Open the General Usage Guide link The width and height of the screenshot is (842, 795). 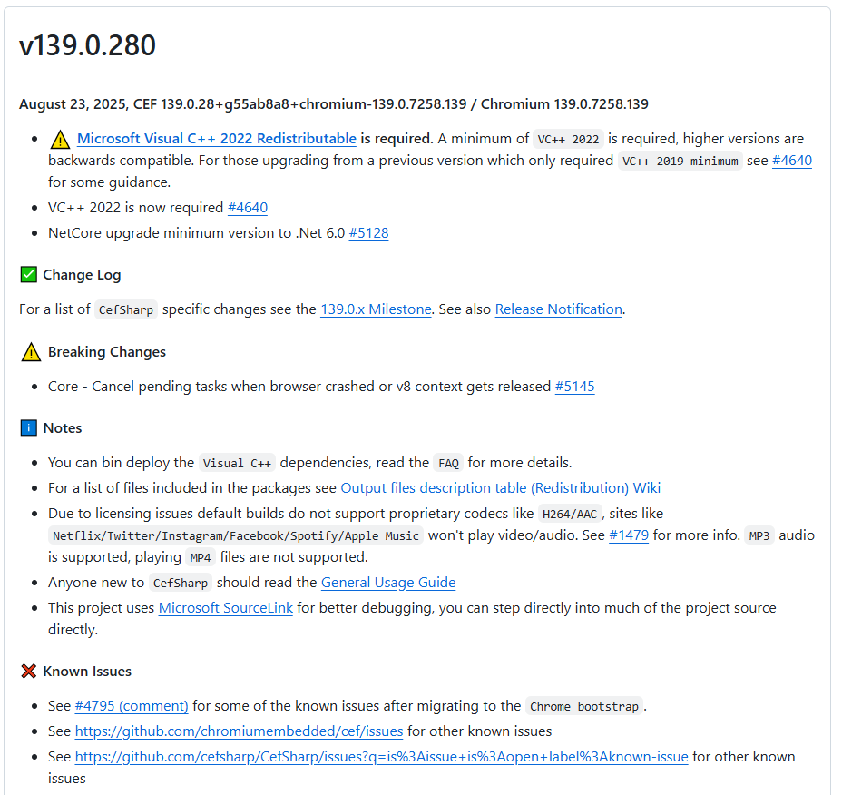pos(388,583)
